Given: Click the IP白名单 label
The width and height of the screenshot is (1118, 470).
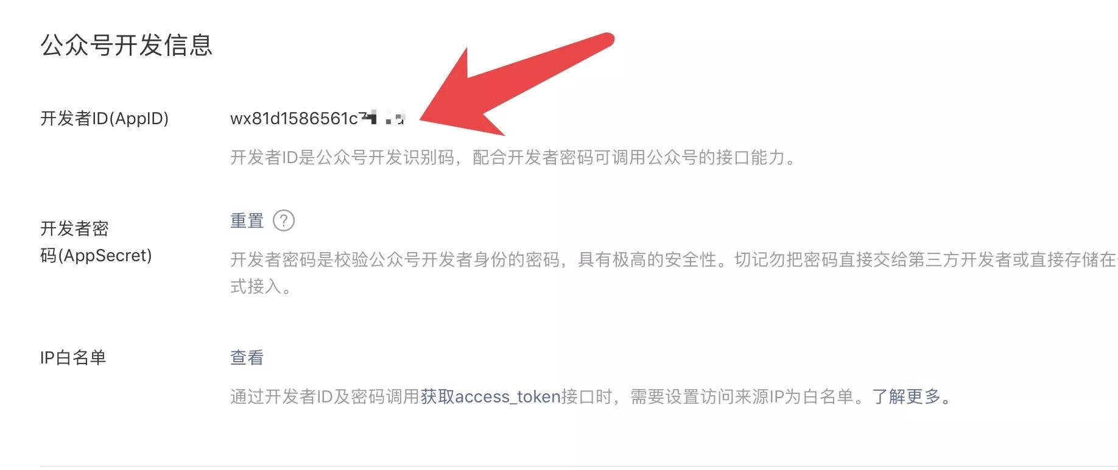Looking at the screenshot, I should (x=73, y=357).
